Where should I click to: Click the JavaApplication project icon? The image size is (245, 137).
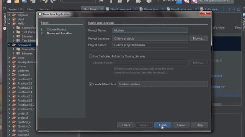click(x=14, y=62)
